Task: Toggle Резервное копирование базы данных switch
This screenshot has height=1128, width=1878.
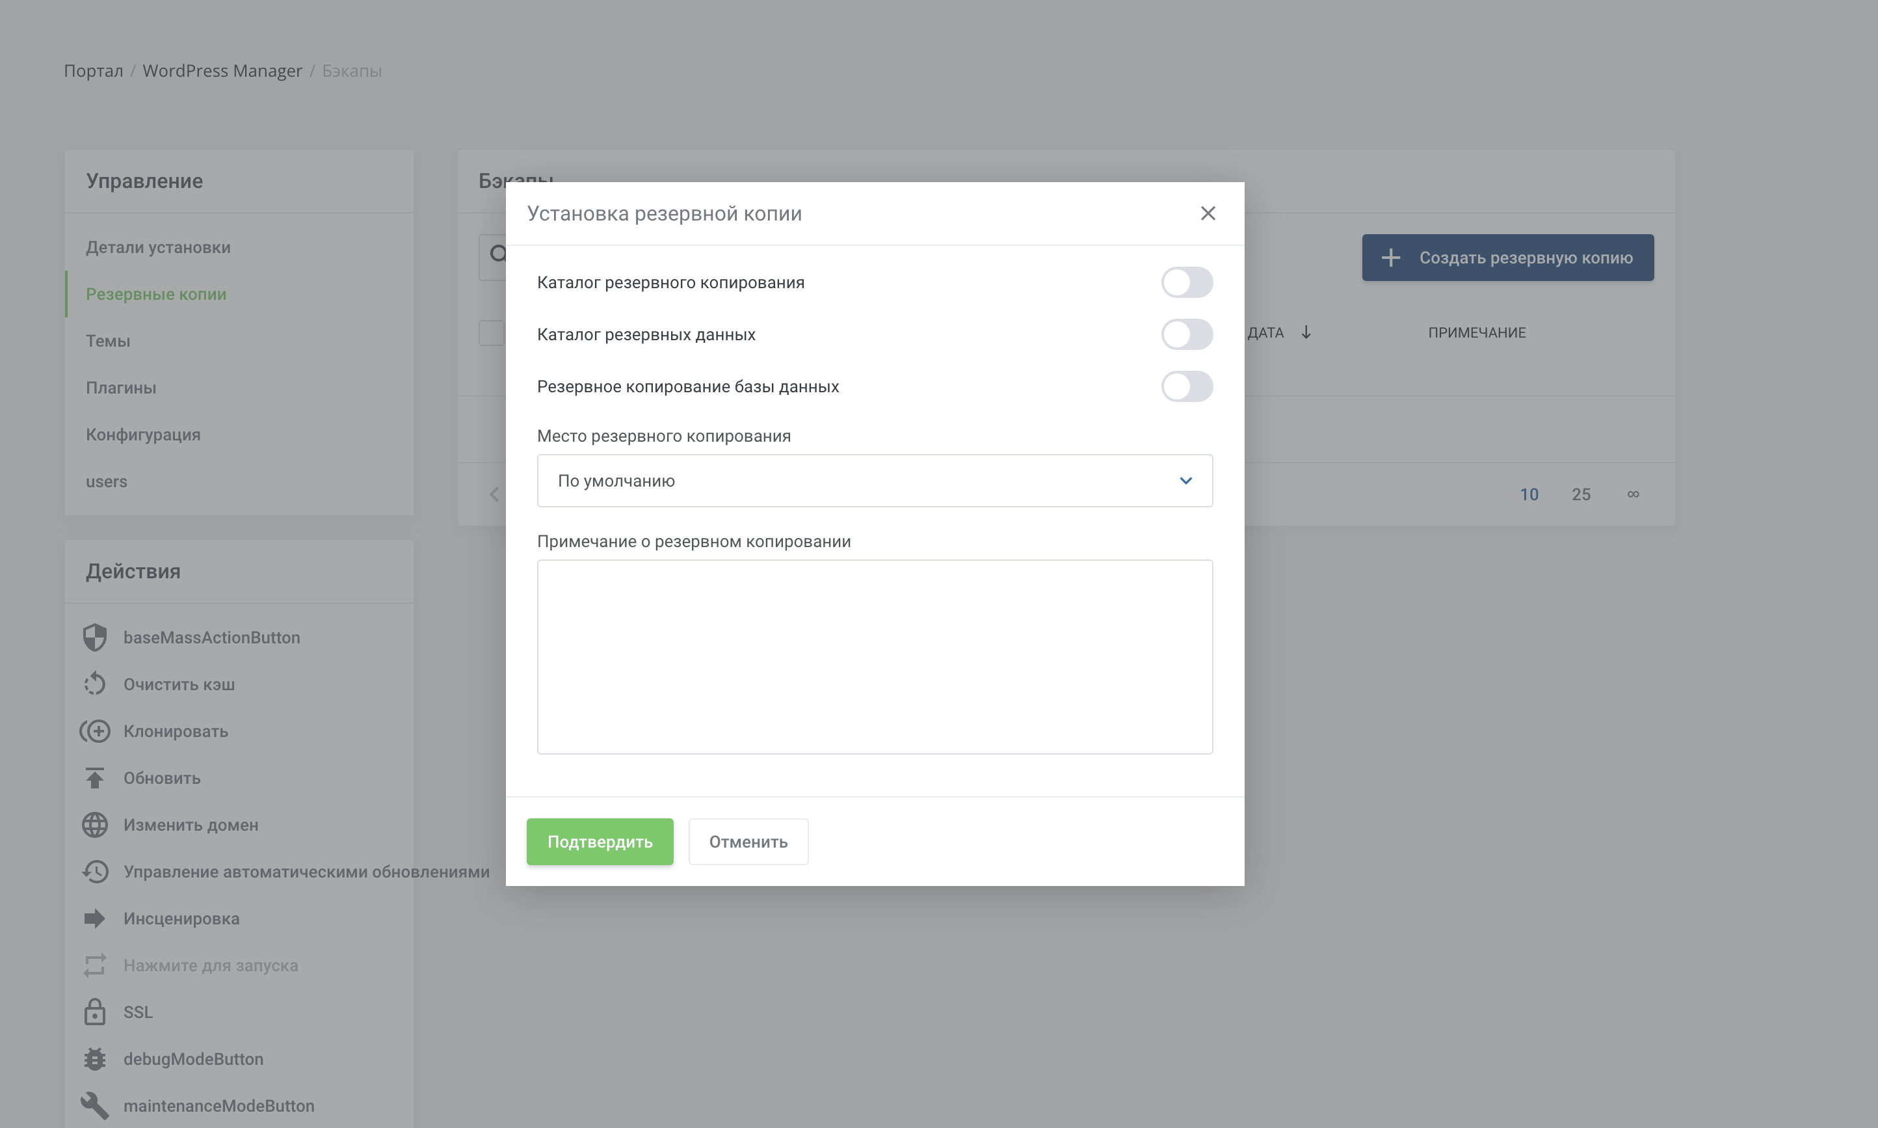Action: (1187, 386)
